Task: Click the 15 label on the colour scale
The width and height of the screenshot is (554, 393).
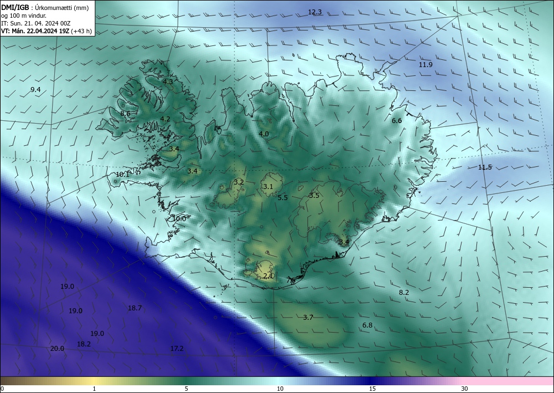Action: (x=372, y=389)
